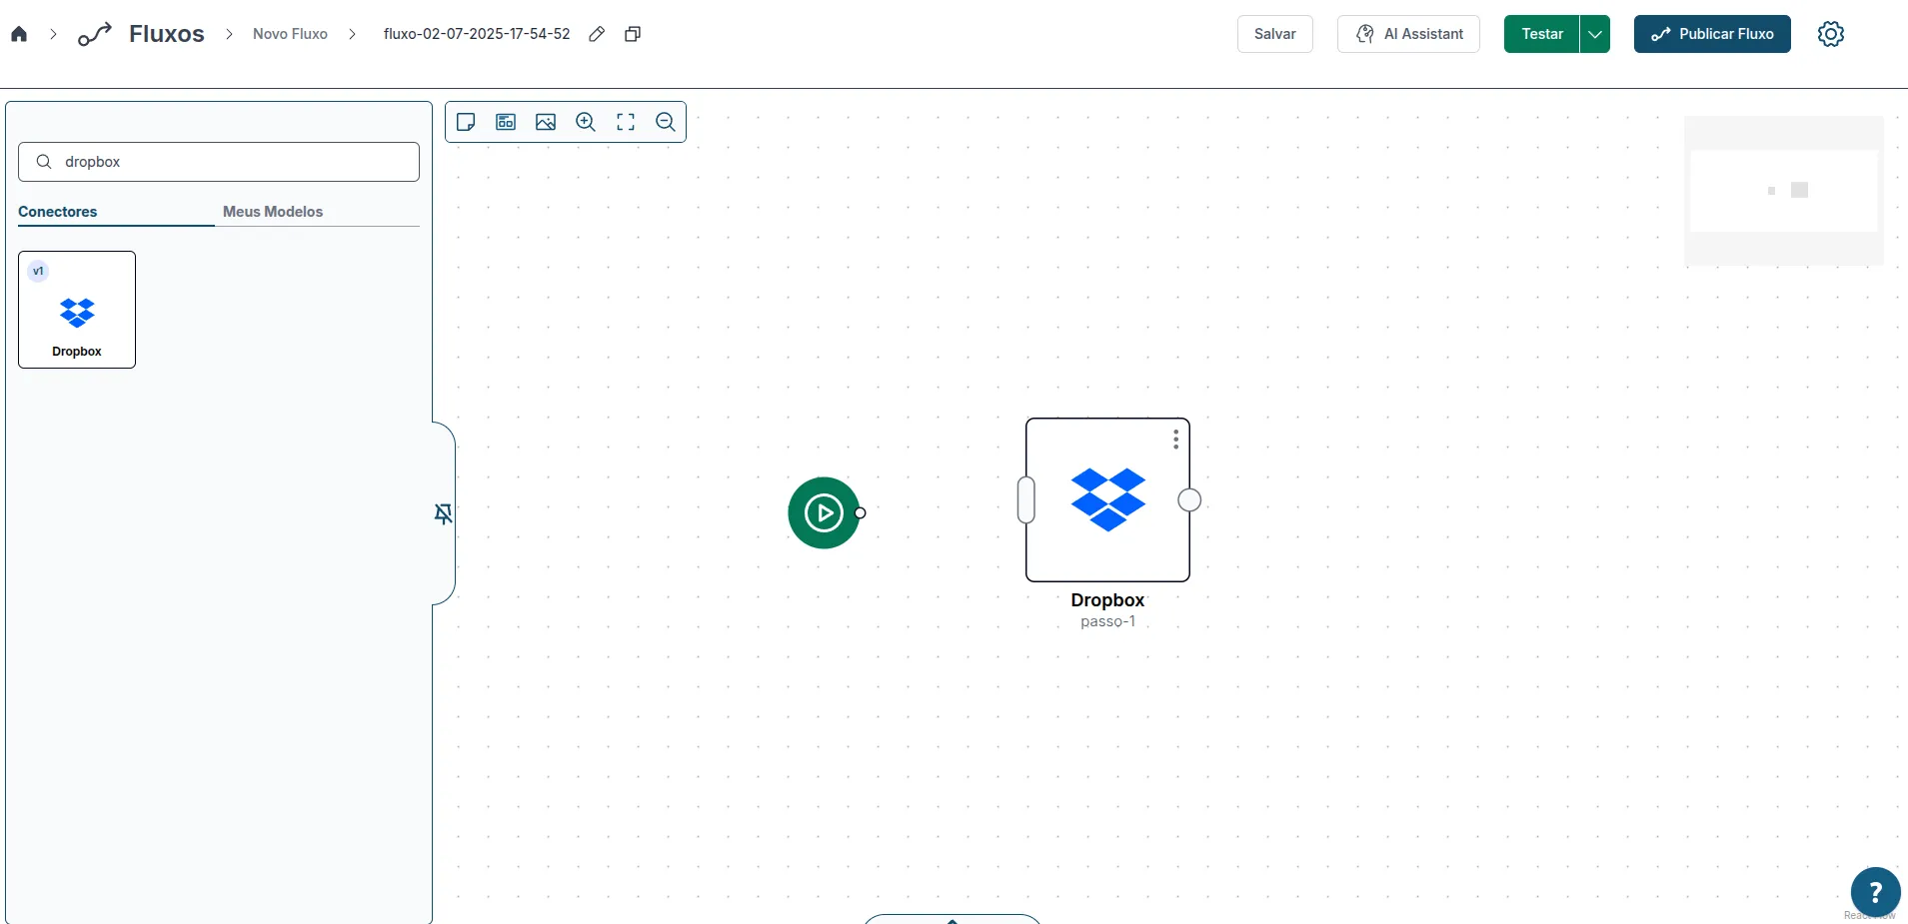The width and height of the screenshot is (1908, 924).
Task: Click the passo-1 step label
Action: (1107, 621)
